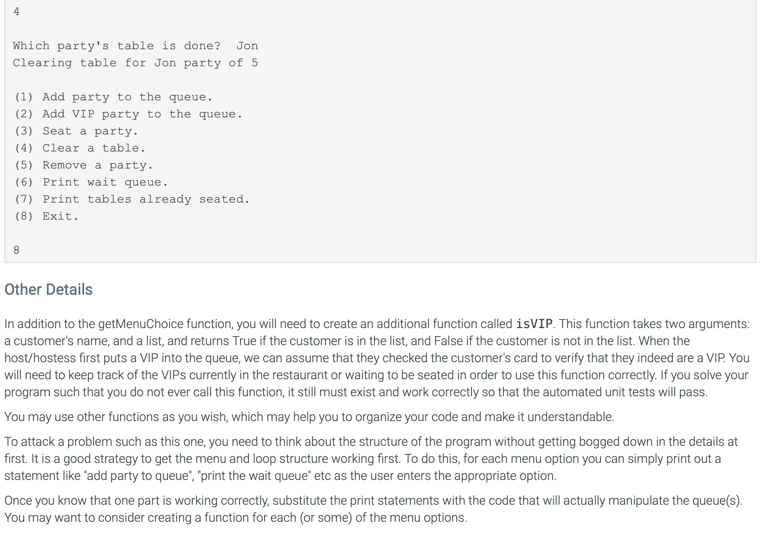Click the bold isVIP function name

(x=534, y=324)
